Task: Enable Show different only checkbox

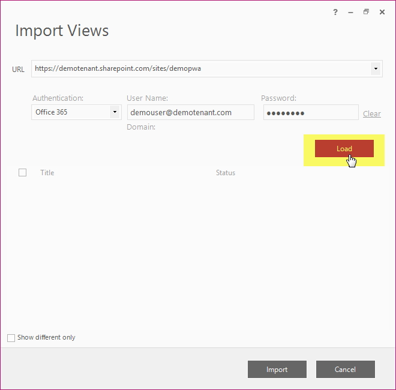Action: [x=11, y=338]
